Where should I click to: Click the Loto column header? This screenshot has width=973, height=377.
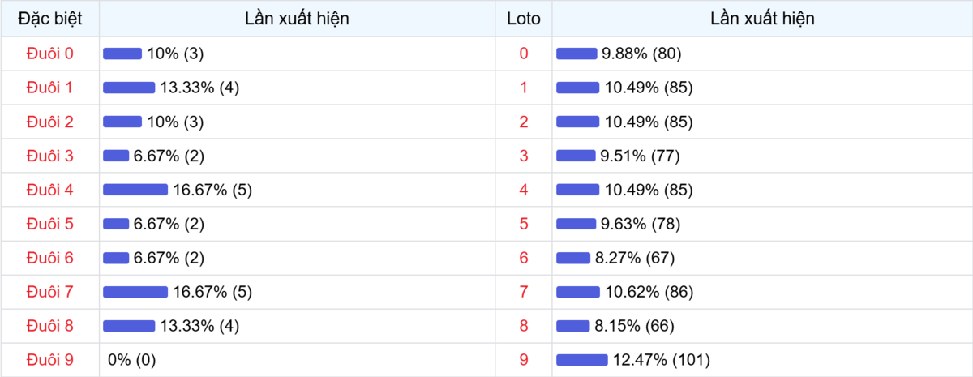pos(523,18)
